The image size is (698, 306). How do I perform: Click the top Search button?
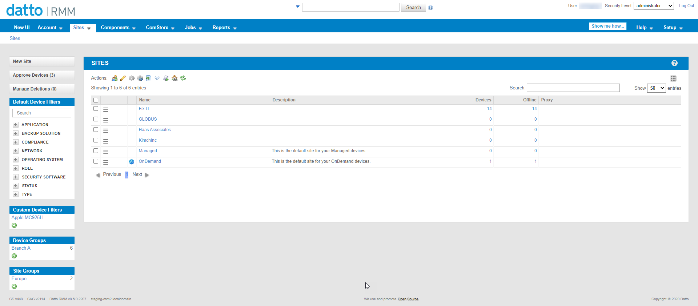(x=413, y=7)
